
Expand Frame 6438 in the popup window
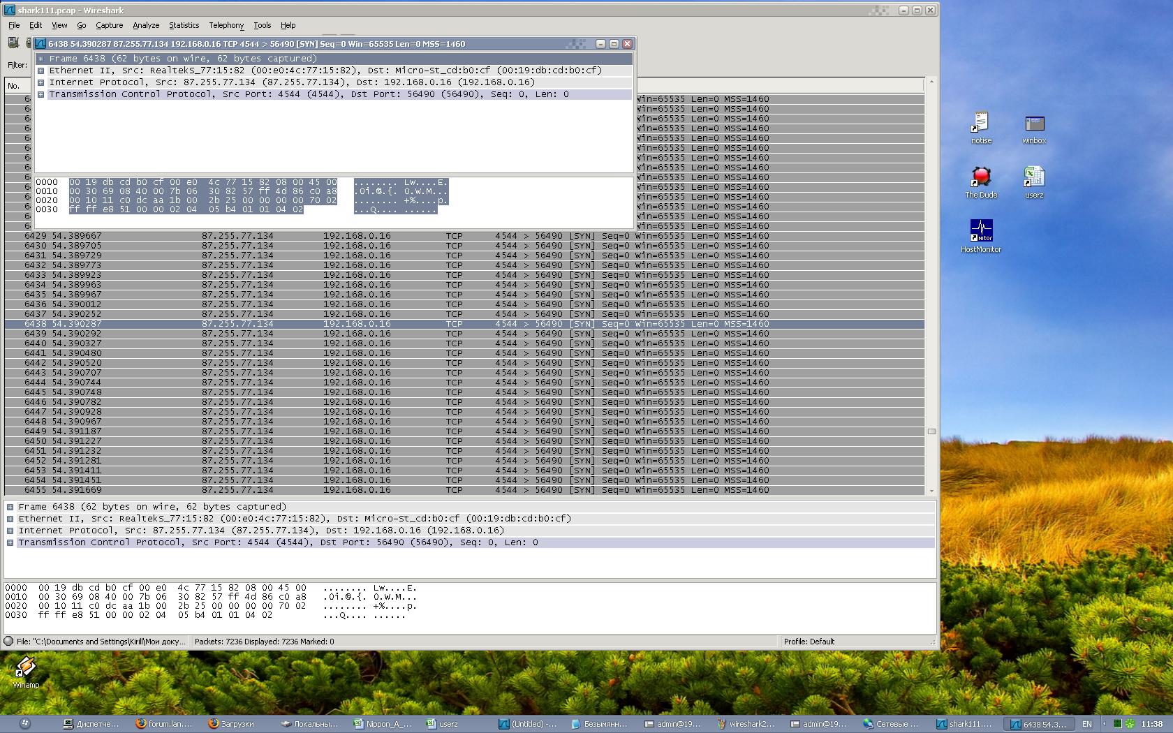[x=41, y=59]
